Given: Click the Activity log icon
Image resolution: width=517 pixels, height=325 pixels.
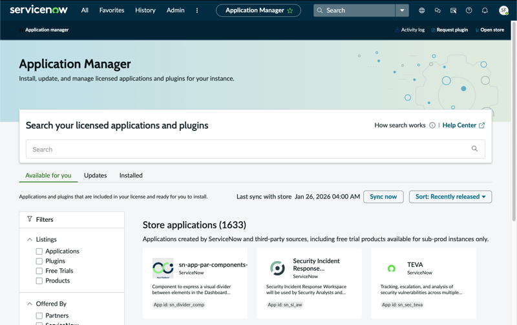Looking at the screenshot, I should pyautogui.click(x=397, y=30).
